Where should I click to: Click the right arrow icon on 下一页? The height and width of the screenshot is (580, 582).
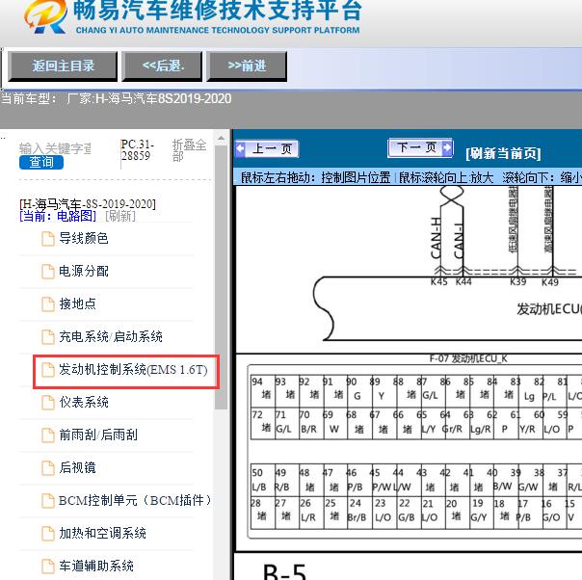click(x=447, y=147)
